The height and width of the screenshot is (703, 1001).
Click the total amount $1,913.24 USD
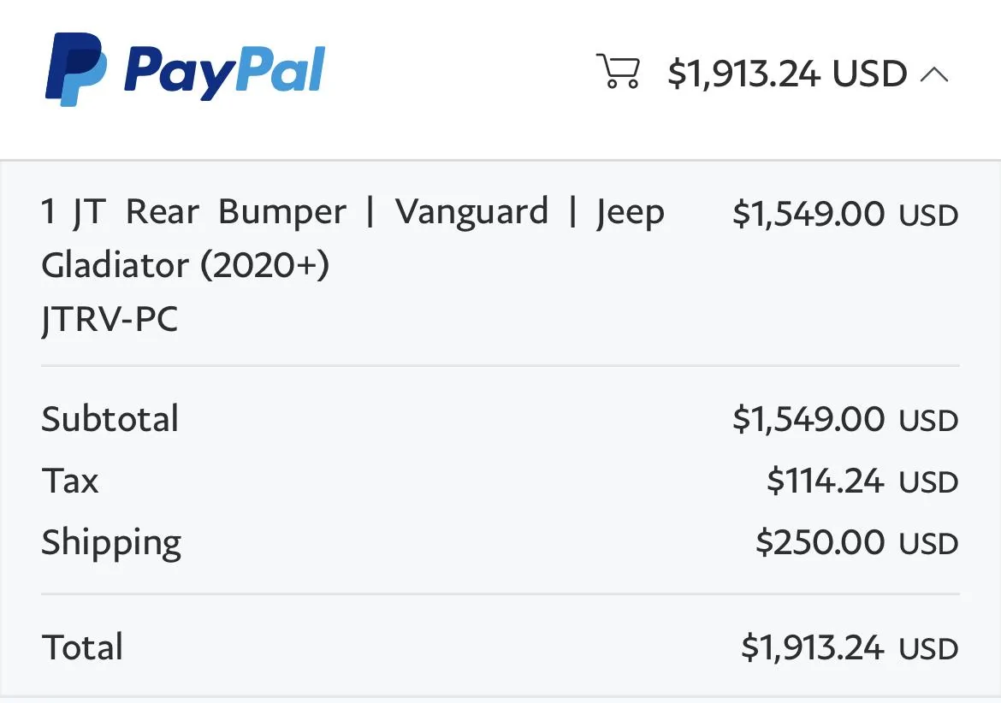(850, 647)
